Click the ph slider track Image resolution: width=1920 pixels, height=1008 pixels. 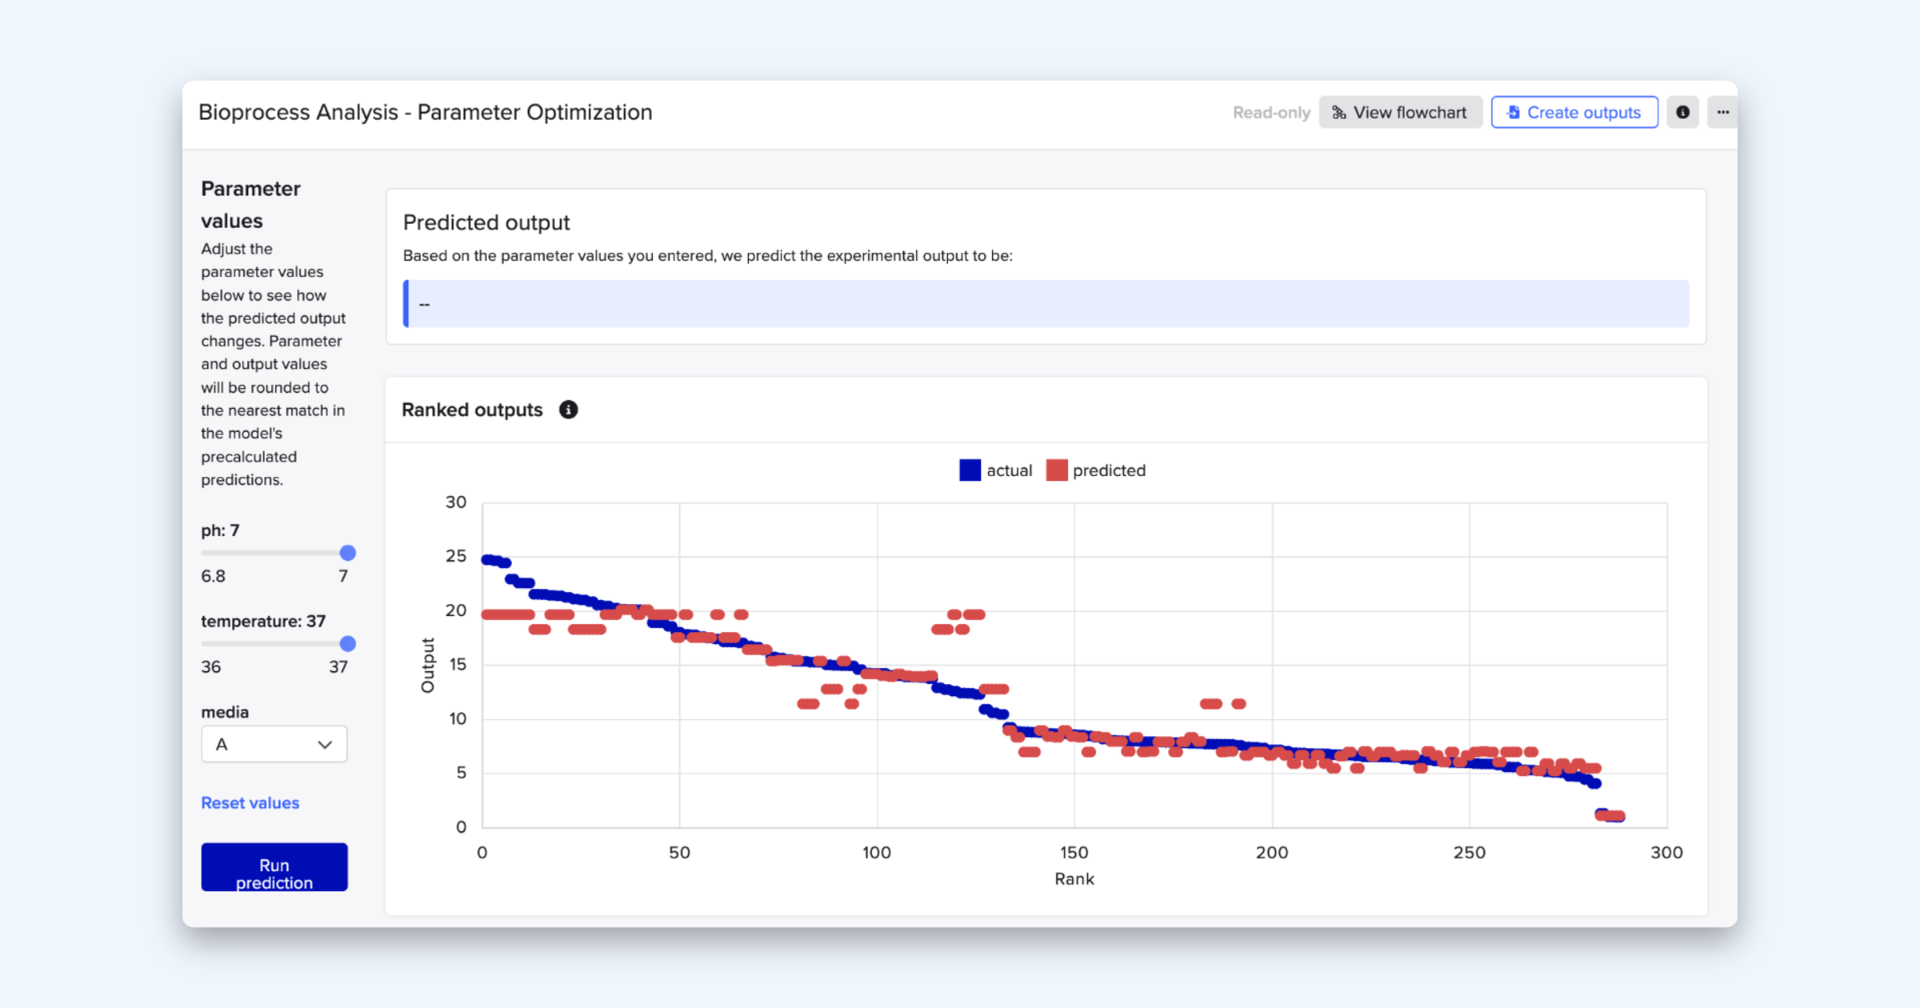(x=274, y=553)
